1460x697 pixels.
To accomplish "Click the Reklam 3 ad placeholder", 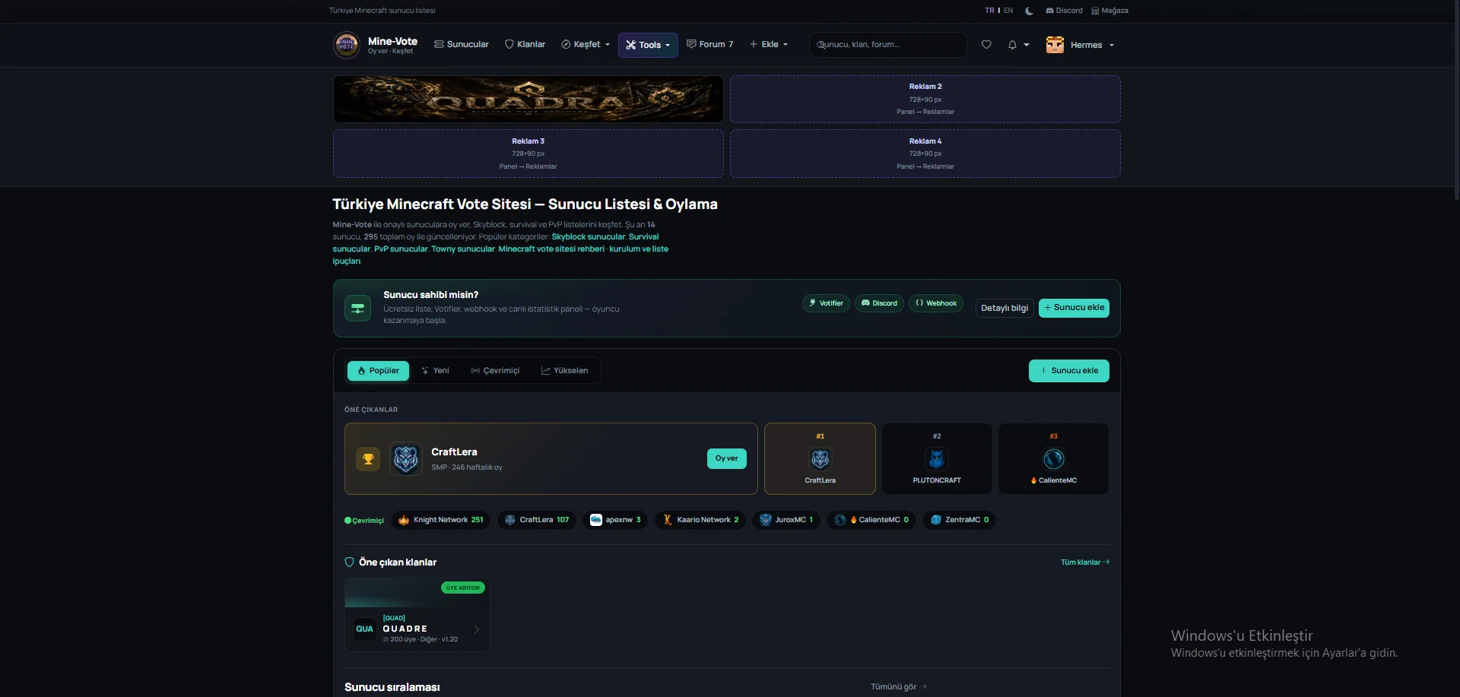I will (528, 154).
